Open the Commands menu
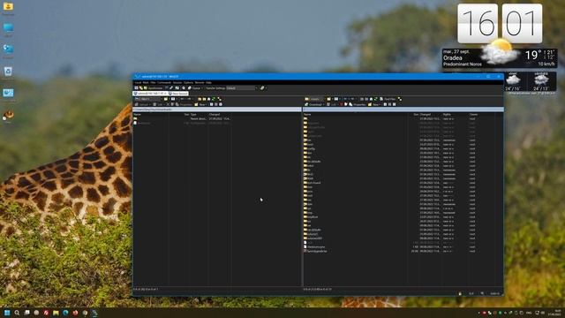The image size is (565, 318). [164, 82]
